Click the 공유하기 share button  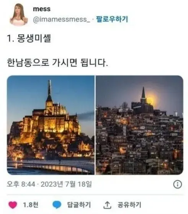pyautogui.click(x=129, y=205)
